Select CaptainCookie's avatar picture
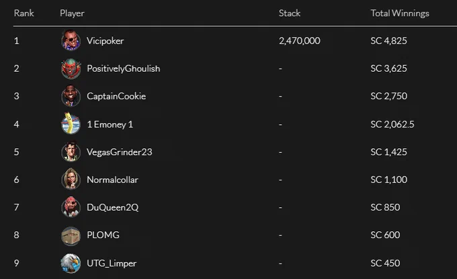Screen dimensions: 457x279 [71, 96]
